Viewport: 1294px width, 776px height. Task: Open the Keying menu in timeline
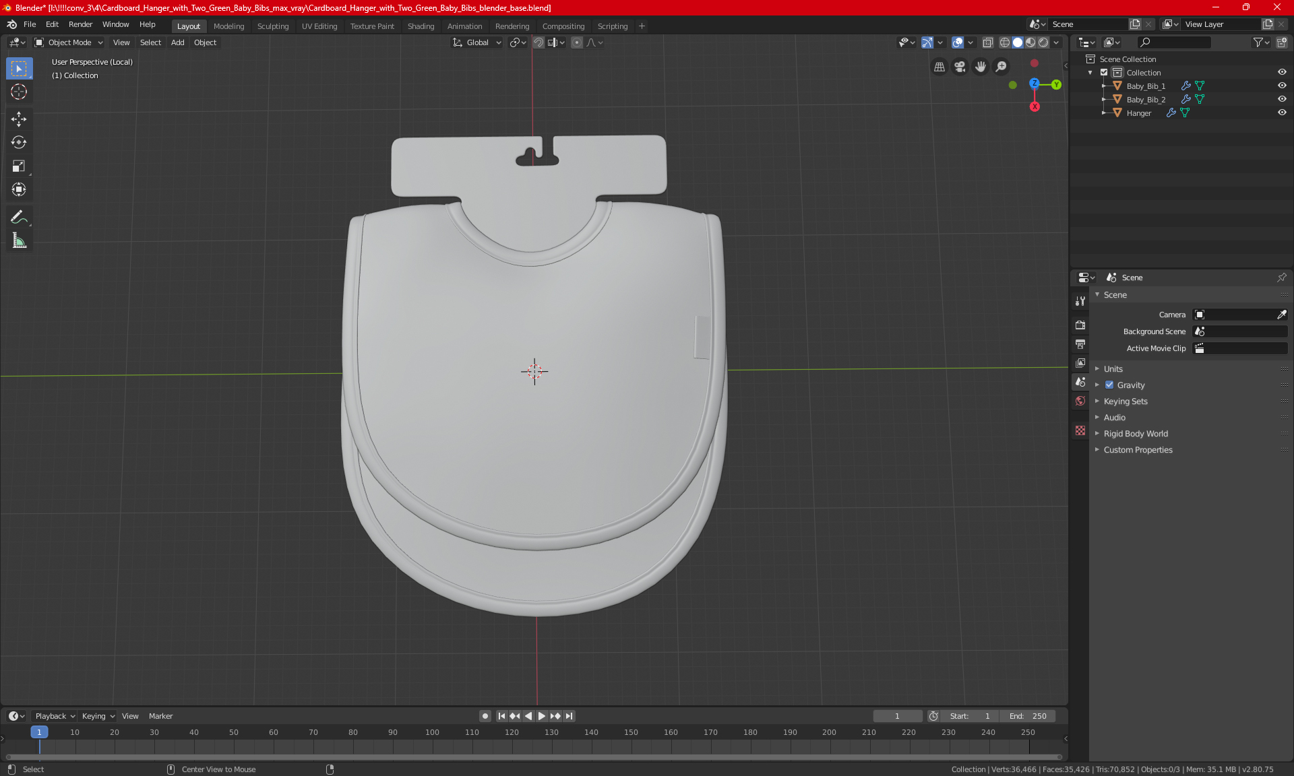[x=98, y=716]
